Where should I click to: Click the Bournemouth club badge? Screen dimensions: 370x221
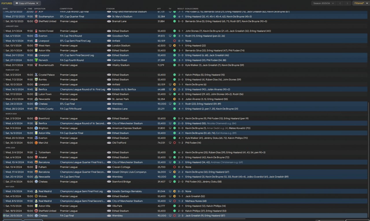(x=36, y=65)
